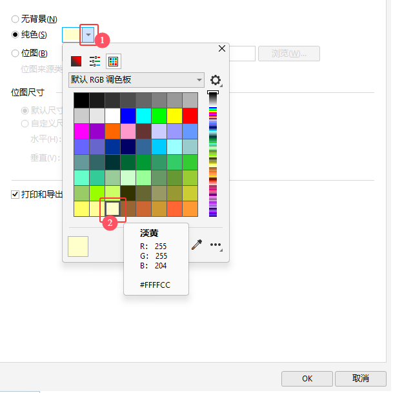
Task: Open the solid color dropdown arrow
Action: [x=88, y=35]
